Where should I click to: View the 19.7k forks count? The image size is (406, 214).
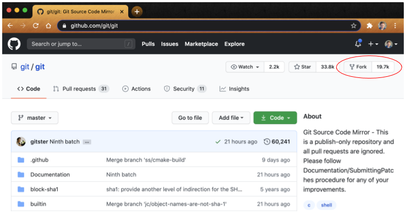pos(383,67)
